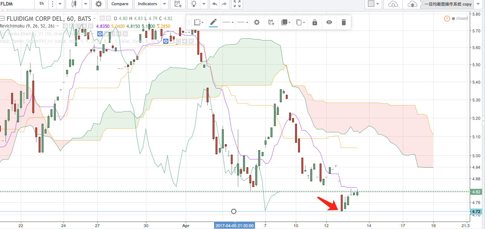Delete the selected drawing with trash icon

pyautogui.click(x=343, y=22)
